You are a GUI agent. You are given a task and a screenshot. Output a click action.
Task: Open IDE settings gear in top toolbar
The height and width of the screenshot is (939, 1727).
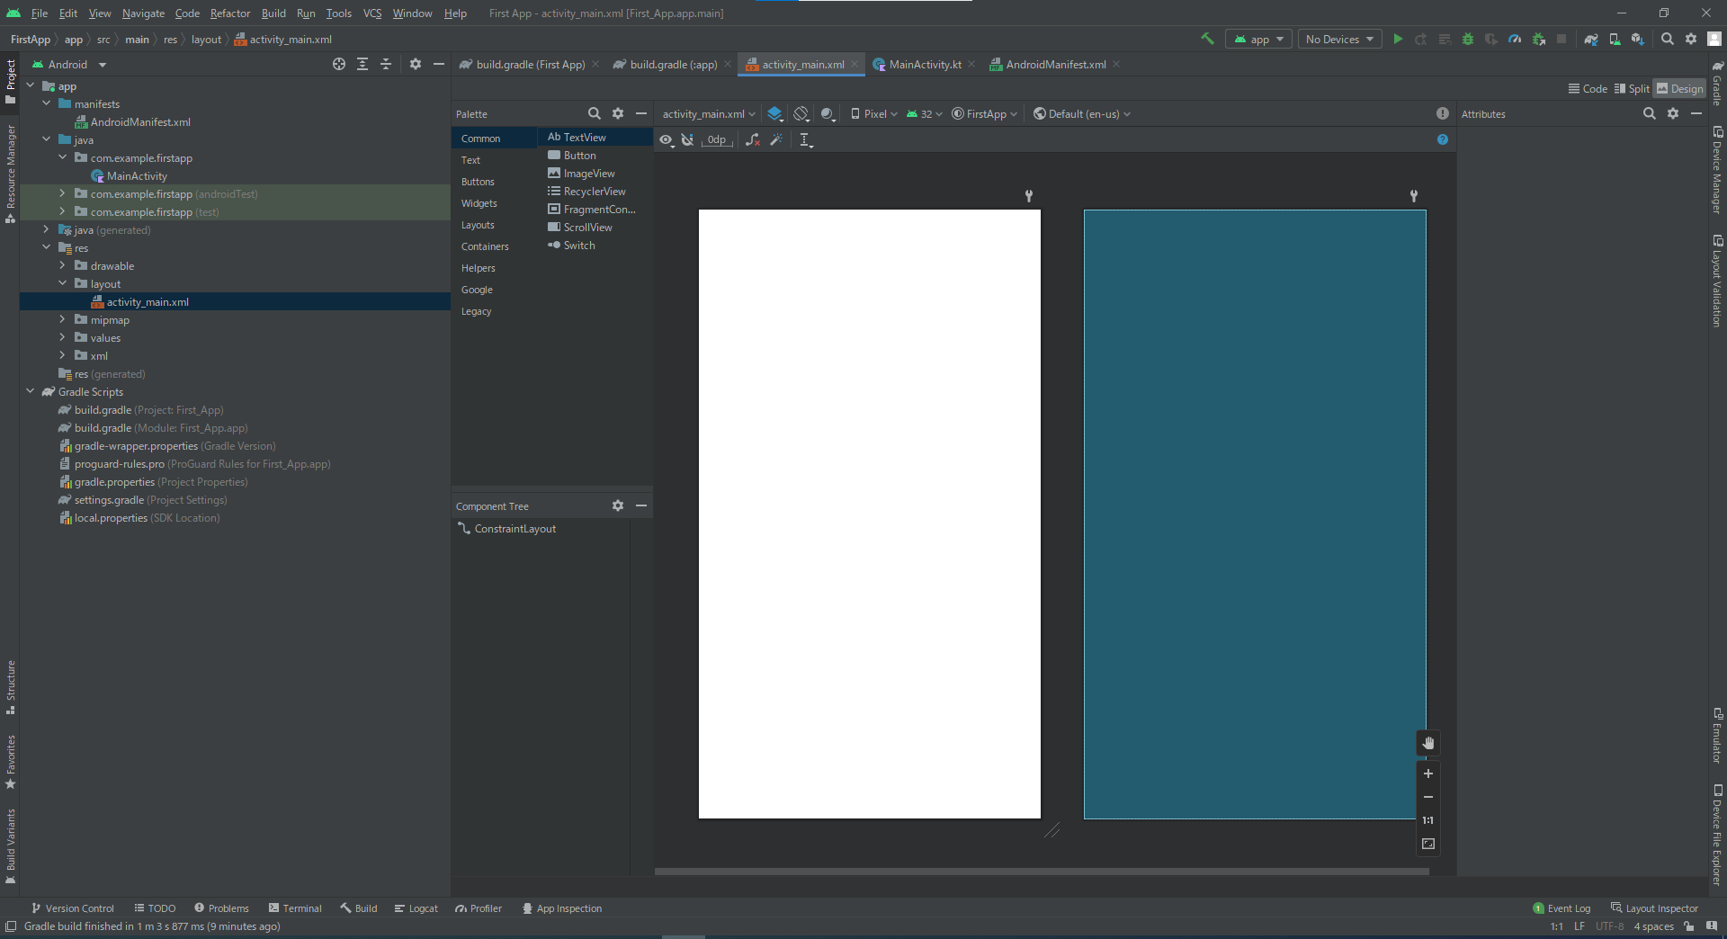[1691, 39]
